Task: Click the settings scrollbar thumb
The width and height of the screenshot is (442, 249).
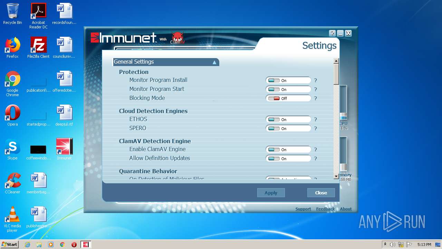Action: point(336,74)
